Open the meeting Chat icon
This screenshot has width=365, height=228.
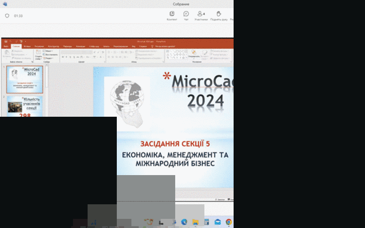tap(186, 16)
